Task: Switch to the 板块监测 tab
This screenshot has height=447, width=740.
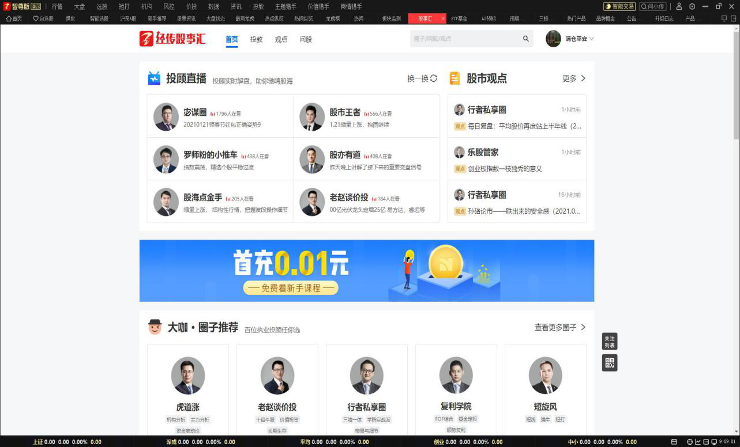Action: click(391, 18)
